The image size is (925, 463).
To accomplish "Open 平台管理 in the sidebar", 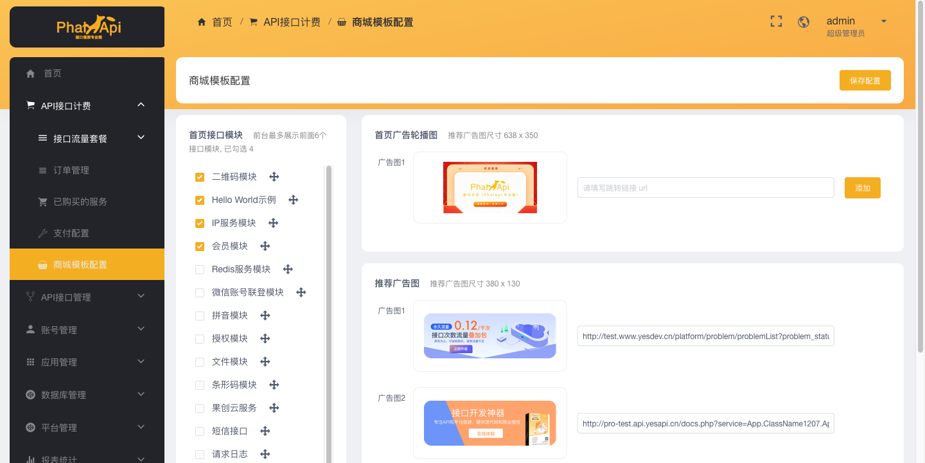I will pos(87,428).
